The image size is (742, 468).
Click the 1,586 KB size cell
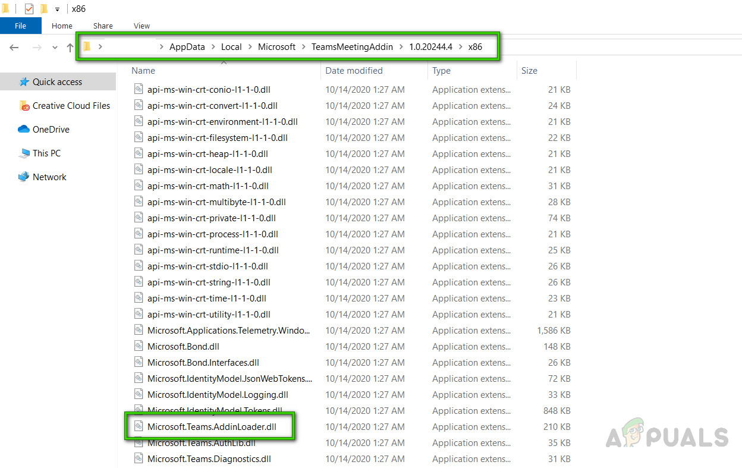pyautogui.click(x=554, y=331)
